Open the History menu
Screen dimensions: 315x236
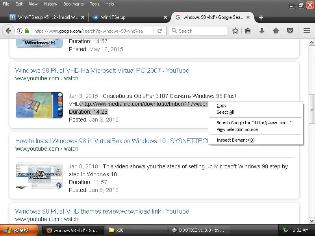tap(50, 4)
